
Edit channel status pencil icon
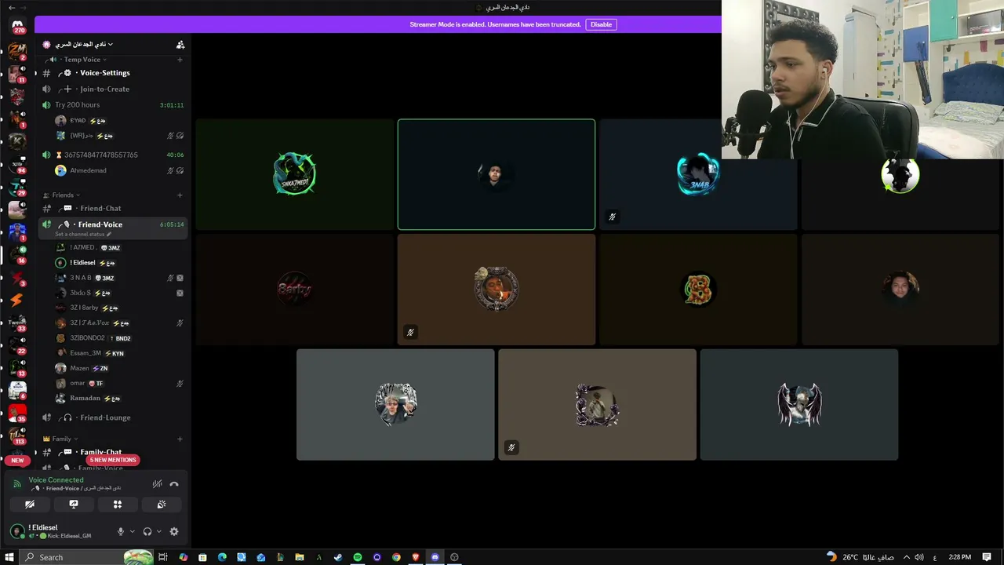pos(109,235)
